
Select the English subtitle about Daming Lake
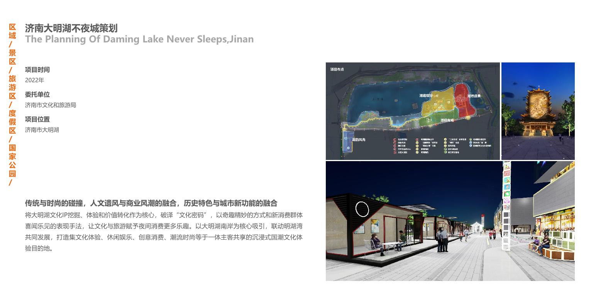139,39
